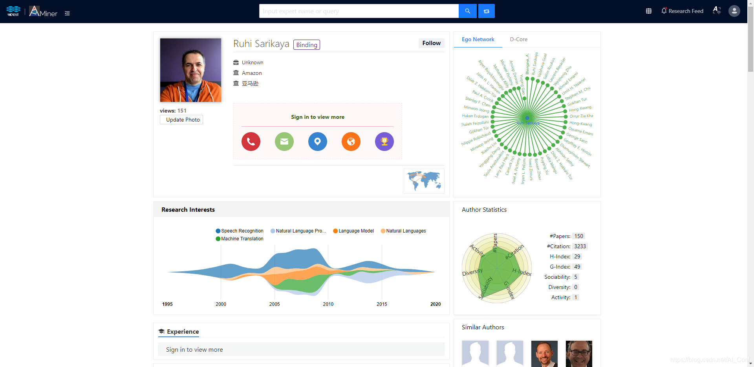Click the Research Interests heading

tap(188, 210)
